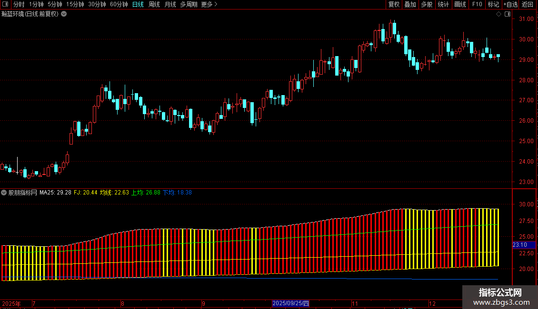
Task: Open the 统计 statistics tool
Action: tap(443, 4)
